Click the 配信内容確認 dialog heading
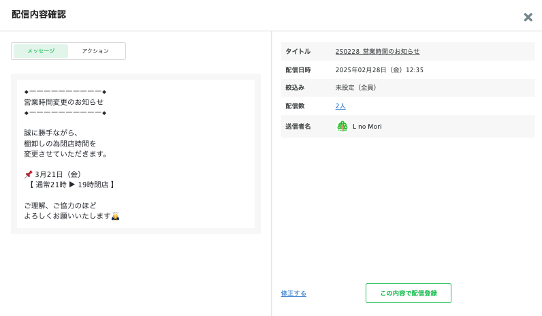The image size is (542, 316). pyautogui.click(x=39, y=14)
